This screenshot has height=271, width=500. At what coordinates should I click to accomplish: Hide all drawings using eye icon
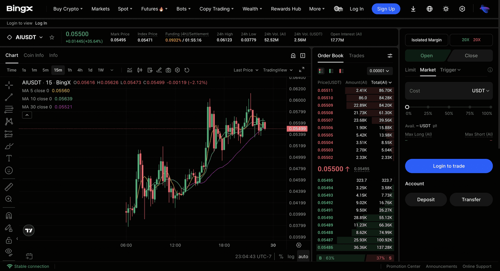tap(9, 252)
